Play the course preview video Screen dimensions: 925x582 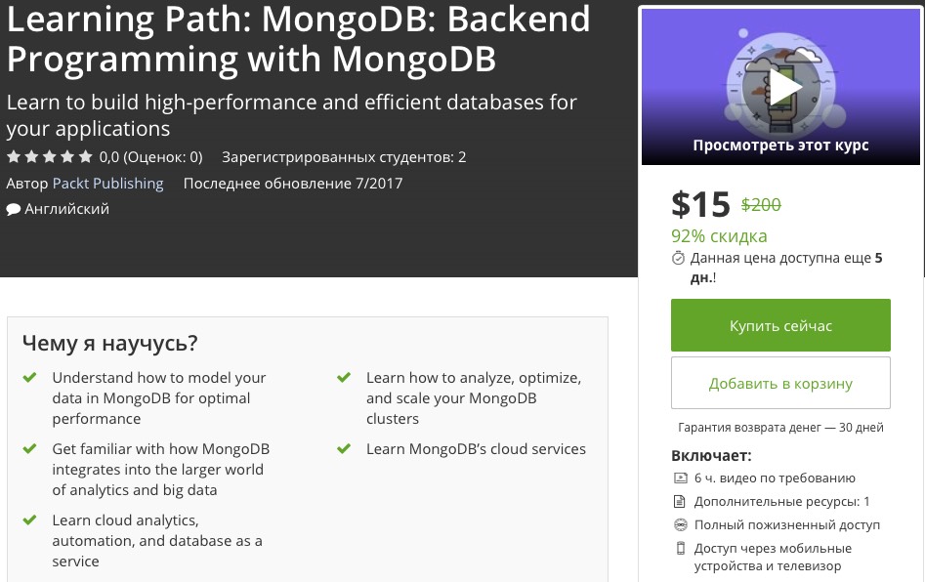[780, 87]
